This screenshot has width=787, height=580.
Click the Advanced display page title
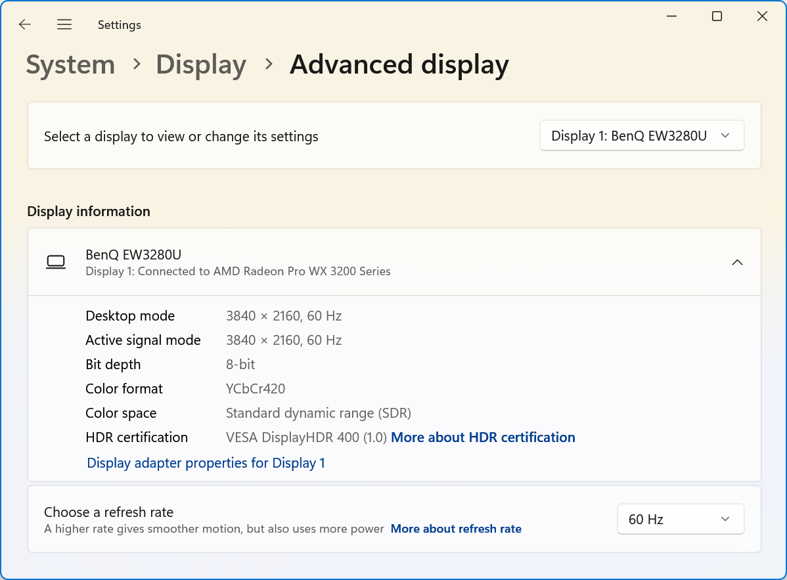399,64
